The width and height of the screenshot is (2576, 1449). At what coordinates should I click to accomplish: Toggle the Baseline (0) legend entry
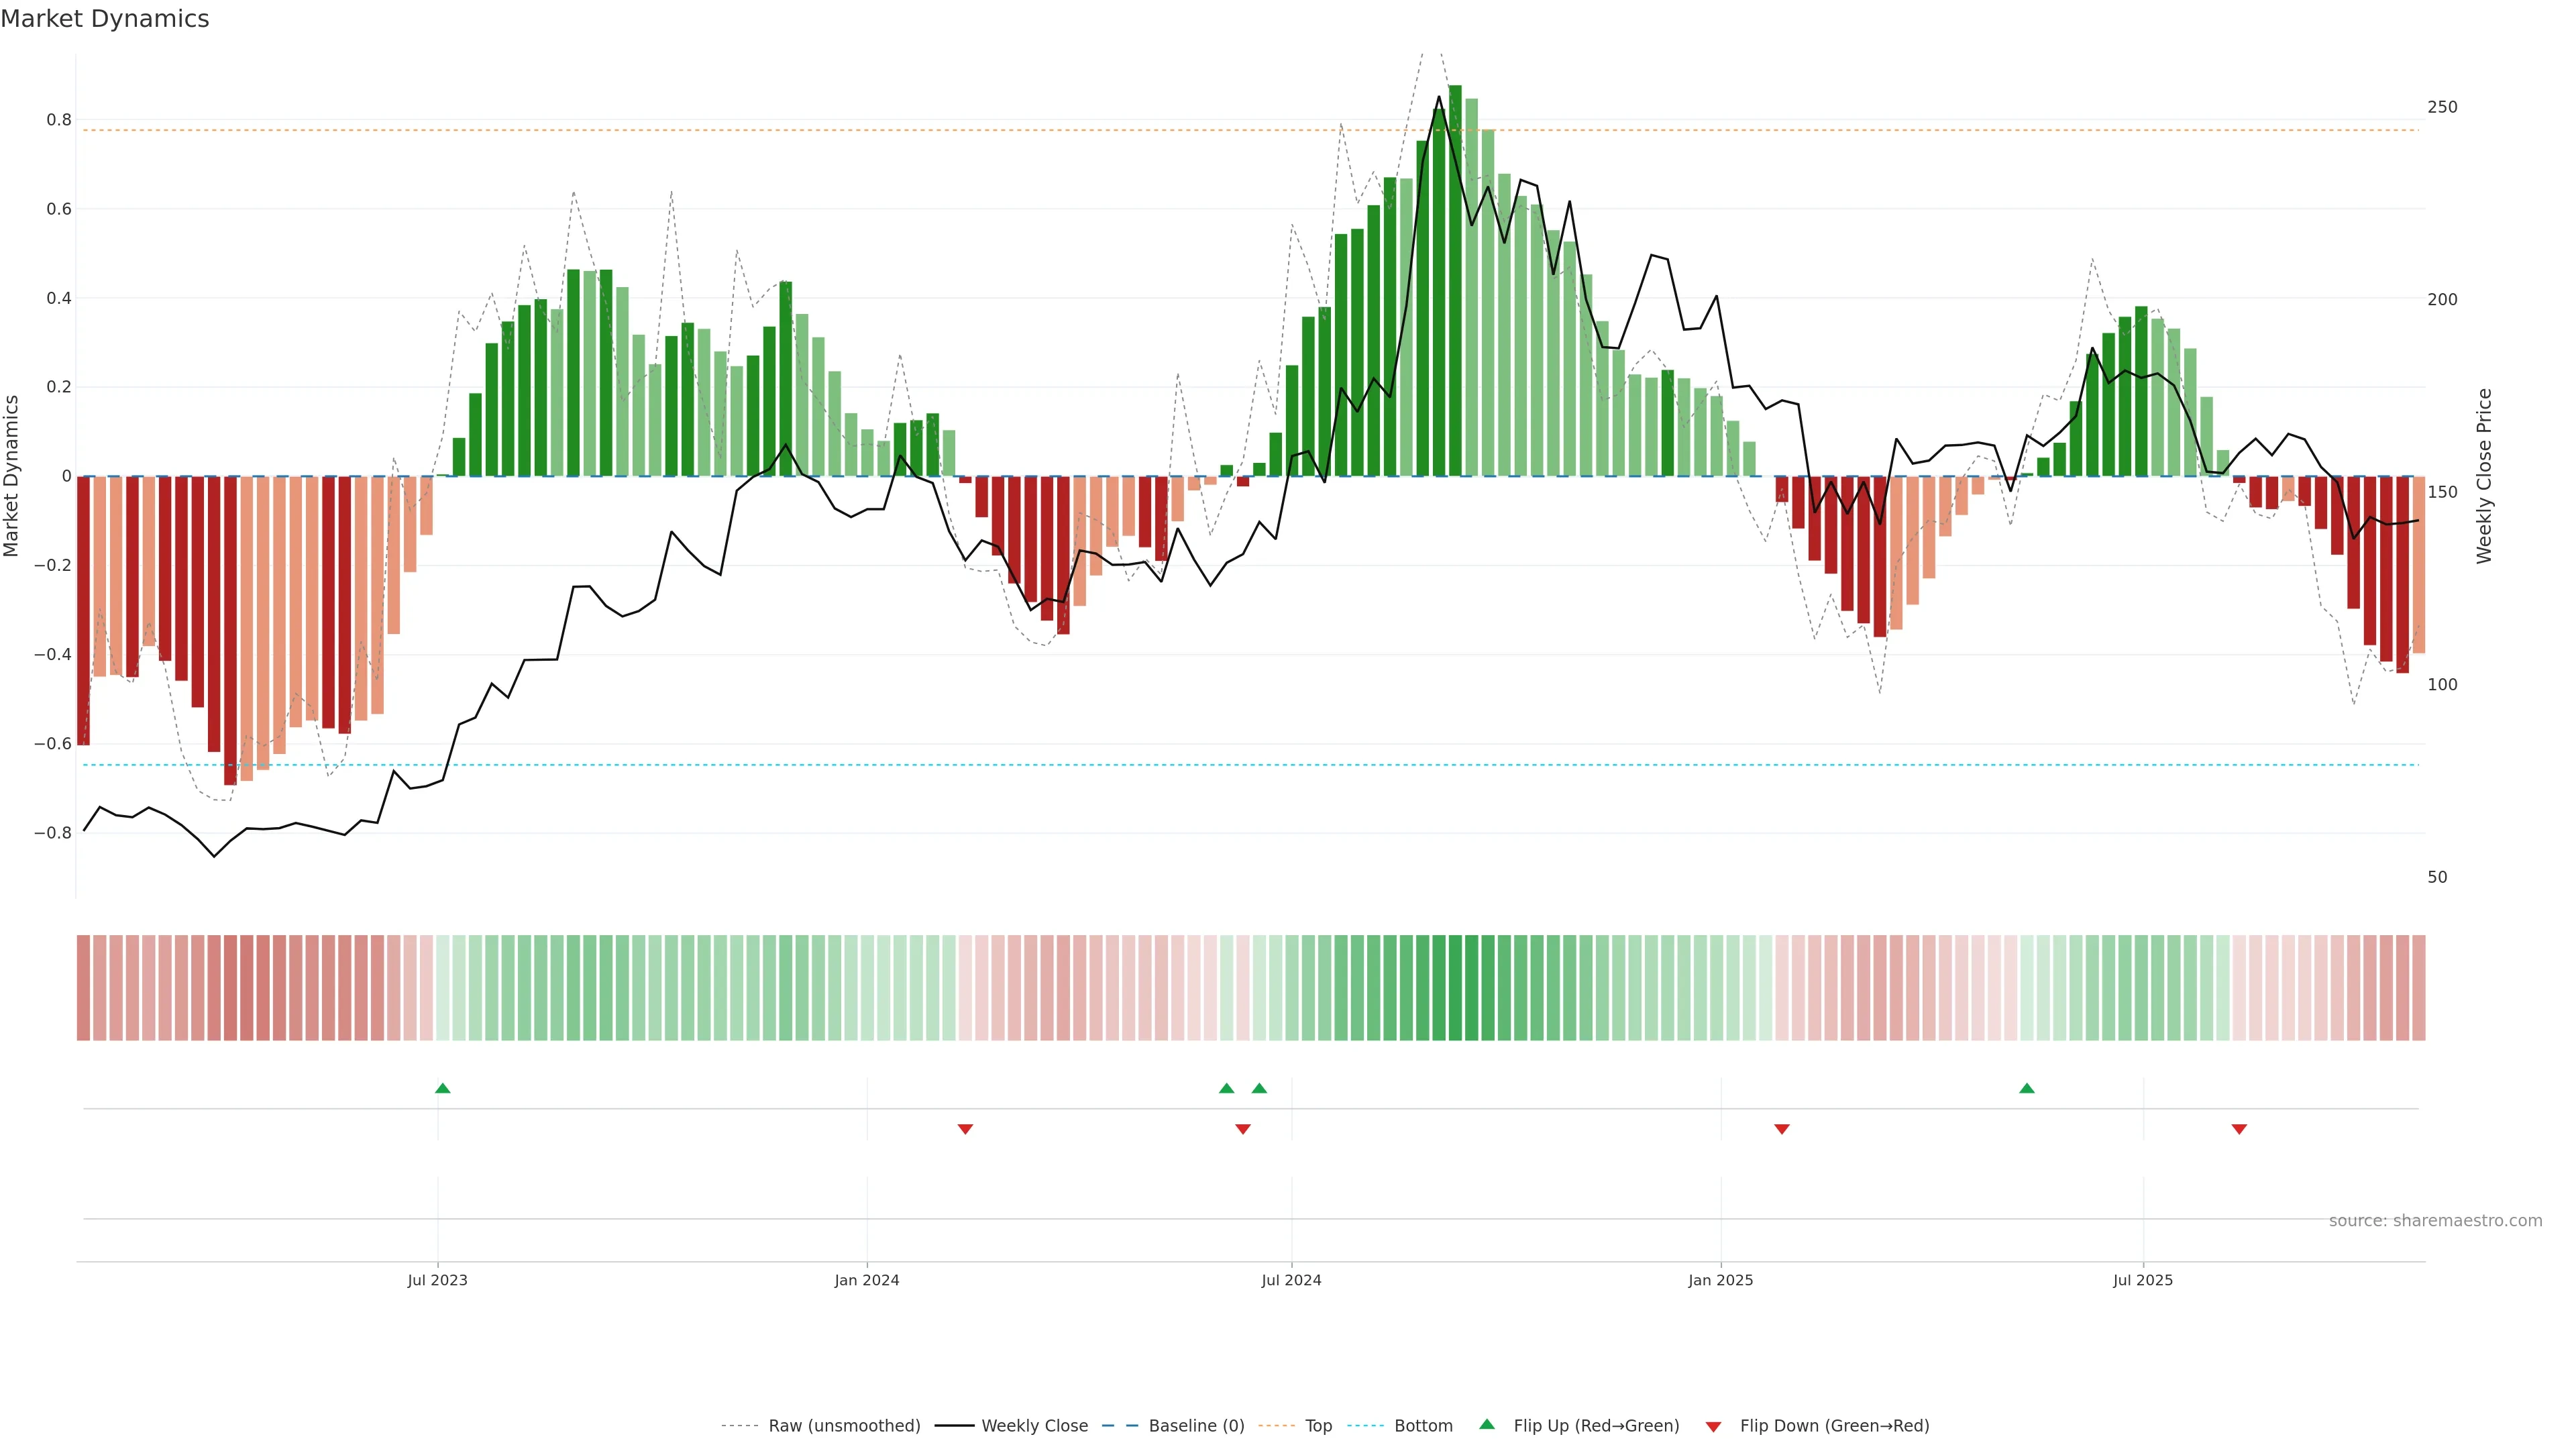(x=1196, y=1426)
